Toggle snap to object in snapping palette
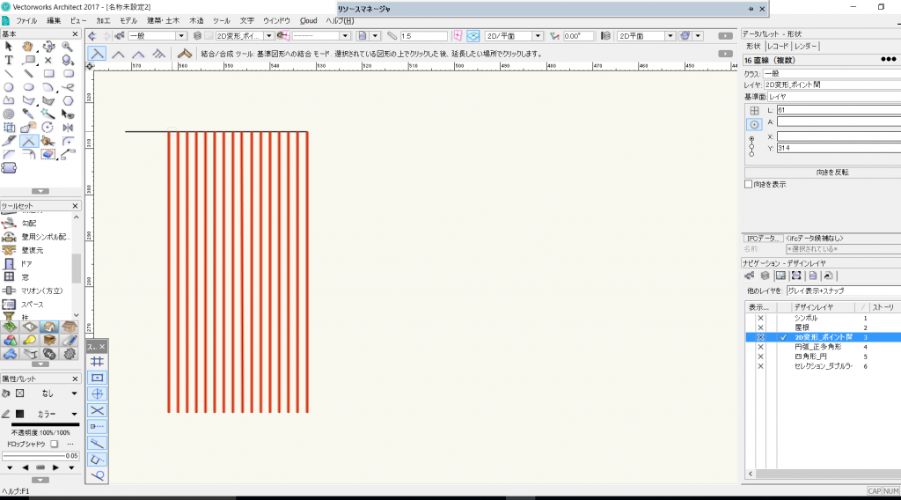The height and width of the screenshot is (500, 901). point(97,378)
